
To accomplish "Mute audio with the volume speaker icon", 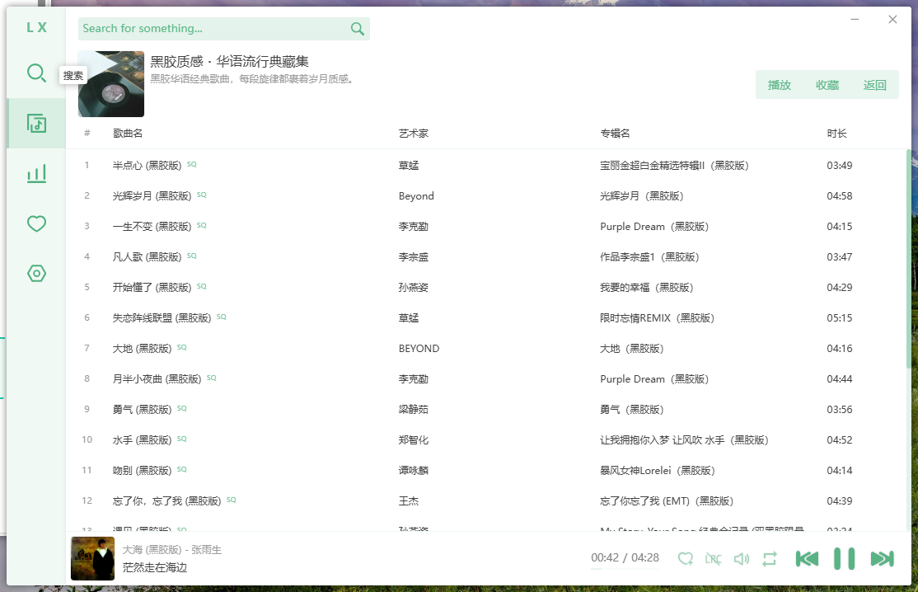I will (x=741, y=558).
